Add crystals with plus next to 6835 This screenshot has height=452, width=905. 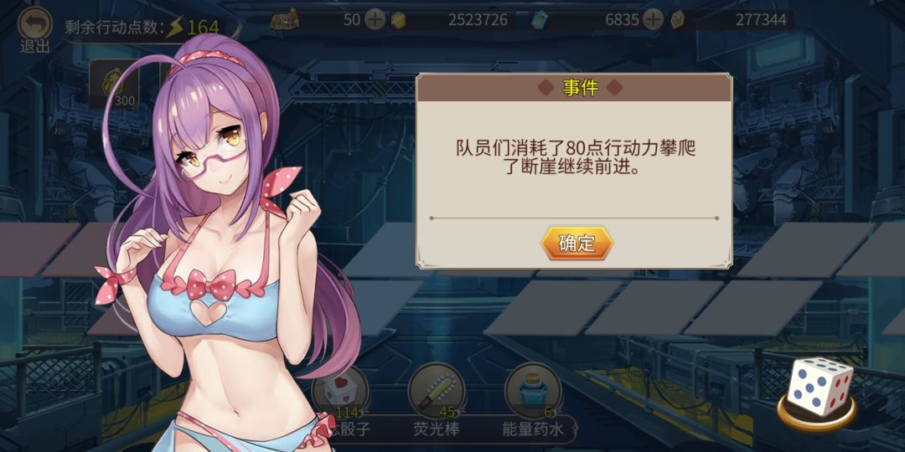pos(653,20)
